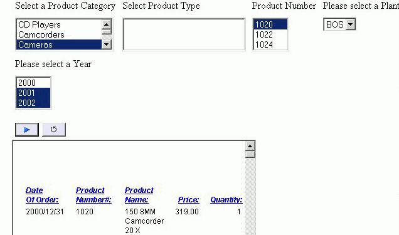Sort by the Date Of Order column link

click(42, 195)
